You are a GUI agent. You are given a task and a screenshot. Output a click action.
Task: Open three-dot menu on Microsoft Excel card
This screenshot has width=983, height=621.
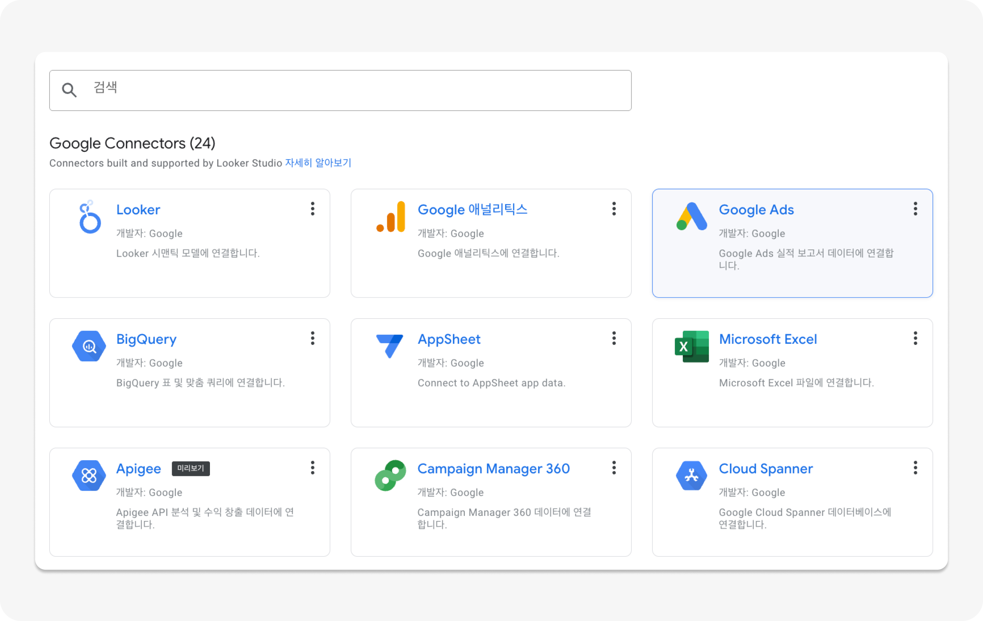pos(916,338)
